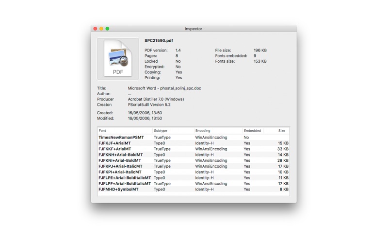Image resolution: width=388 pixels, height=243 pixels.
Task: Click the 'Encrypted:' label
Action: point(154,67)
